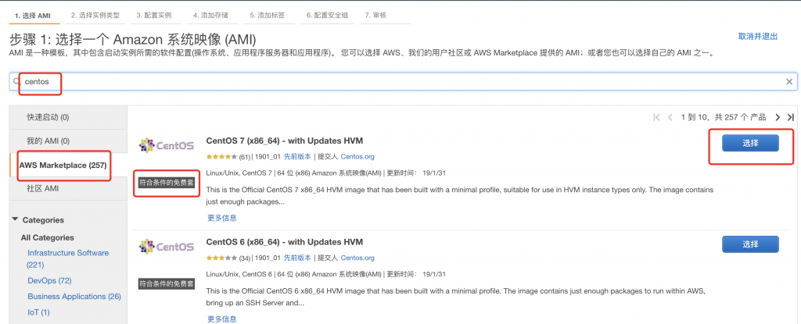Open the 1. 选择 AMI step tab

click(34, 16)
